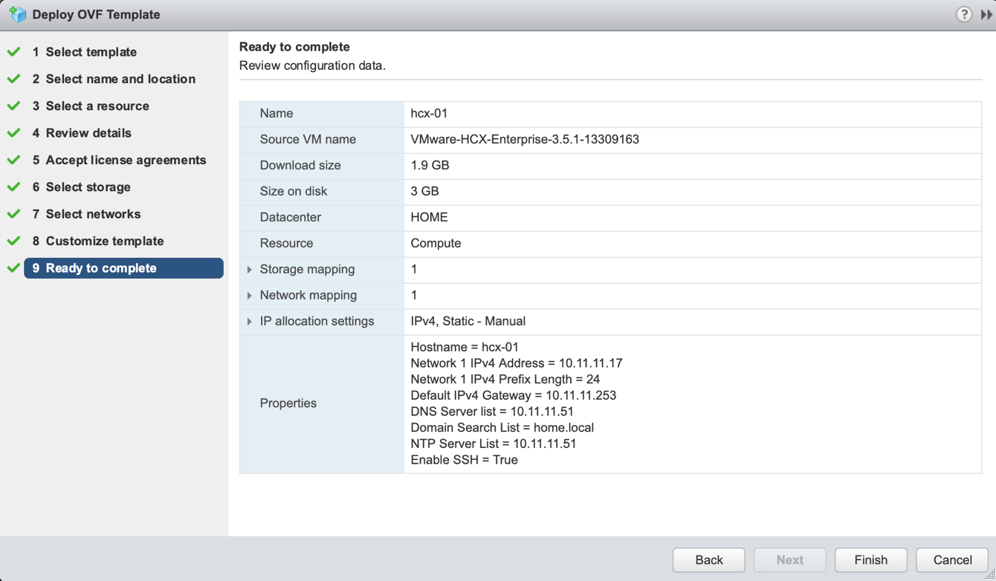Go to step 1 Select template
This screenshot has width=996, height=581.
click(91, 52)
